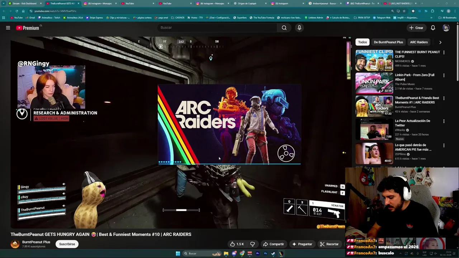Screen dimensions: 459x258
Task: Click the Suscribirse button
Action: click(x=67, y=244)
